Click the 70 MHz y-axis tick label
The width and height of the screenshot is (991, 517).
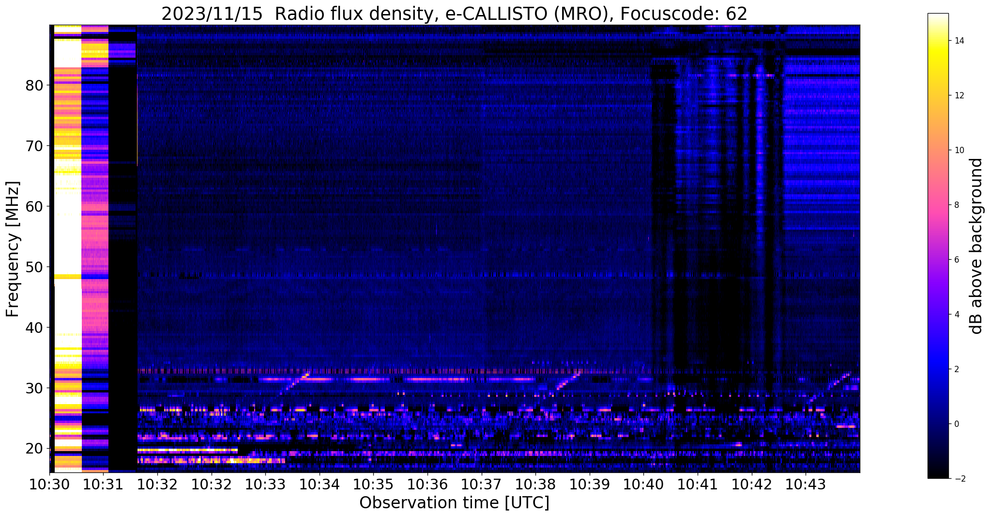(35, 146)
